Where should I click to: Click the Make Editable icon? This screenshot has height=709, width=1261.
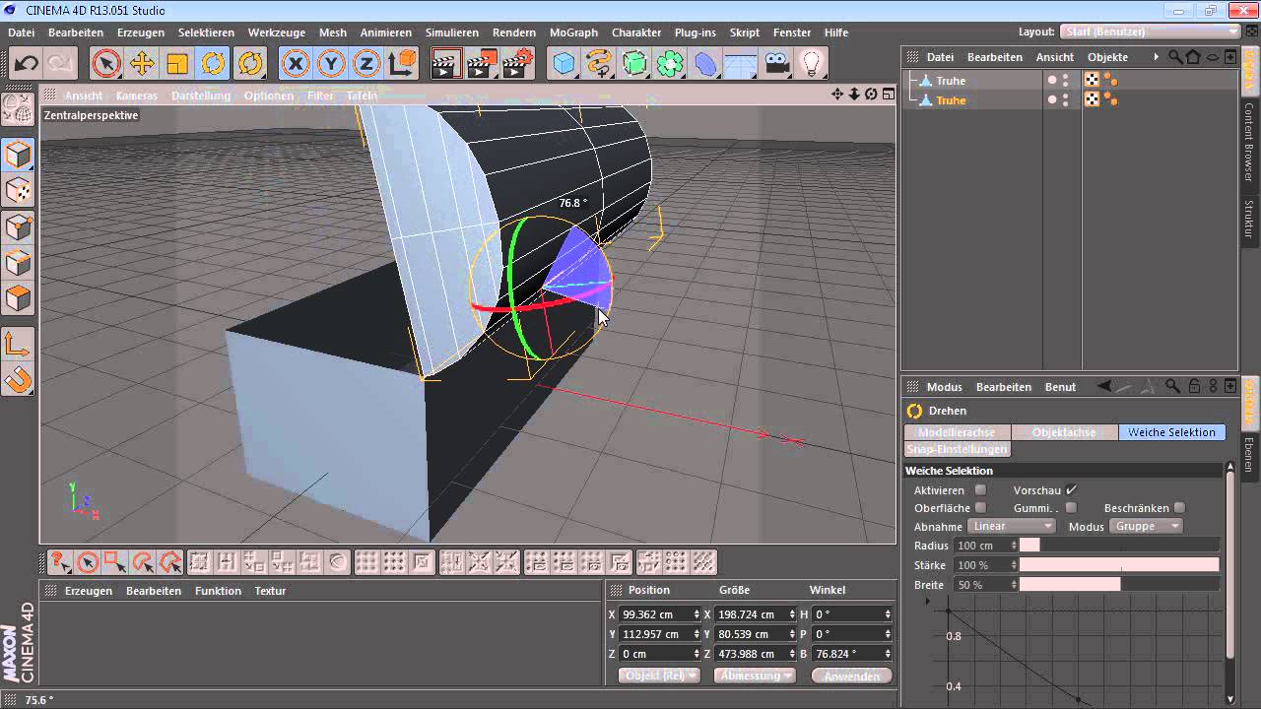tap(19, 110)
